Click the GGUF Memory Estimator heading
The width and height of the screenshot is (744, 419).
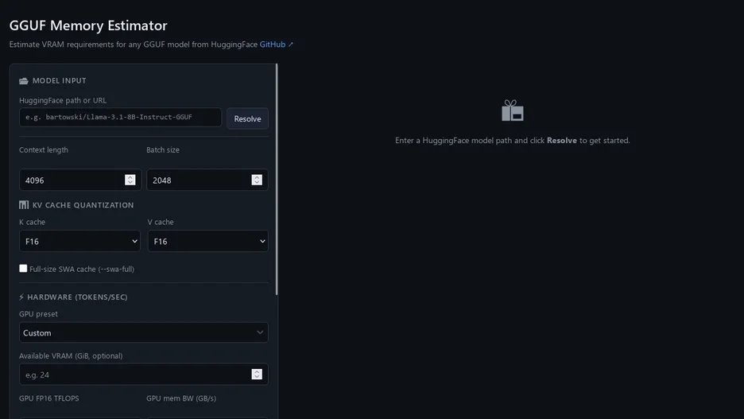click(88, 25)
